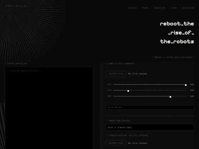Click No file chosen under override section

(x=137, y=143)
